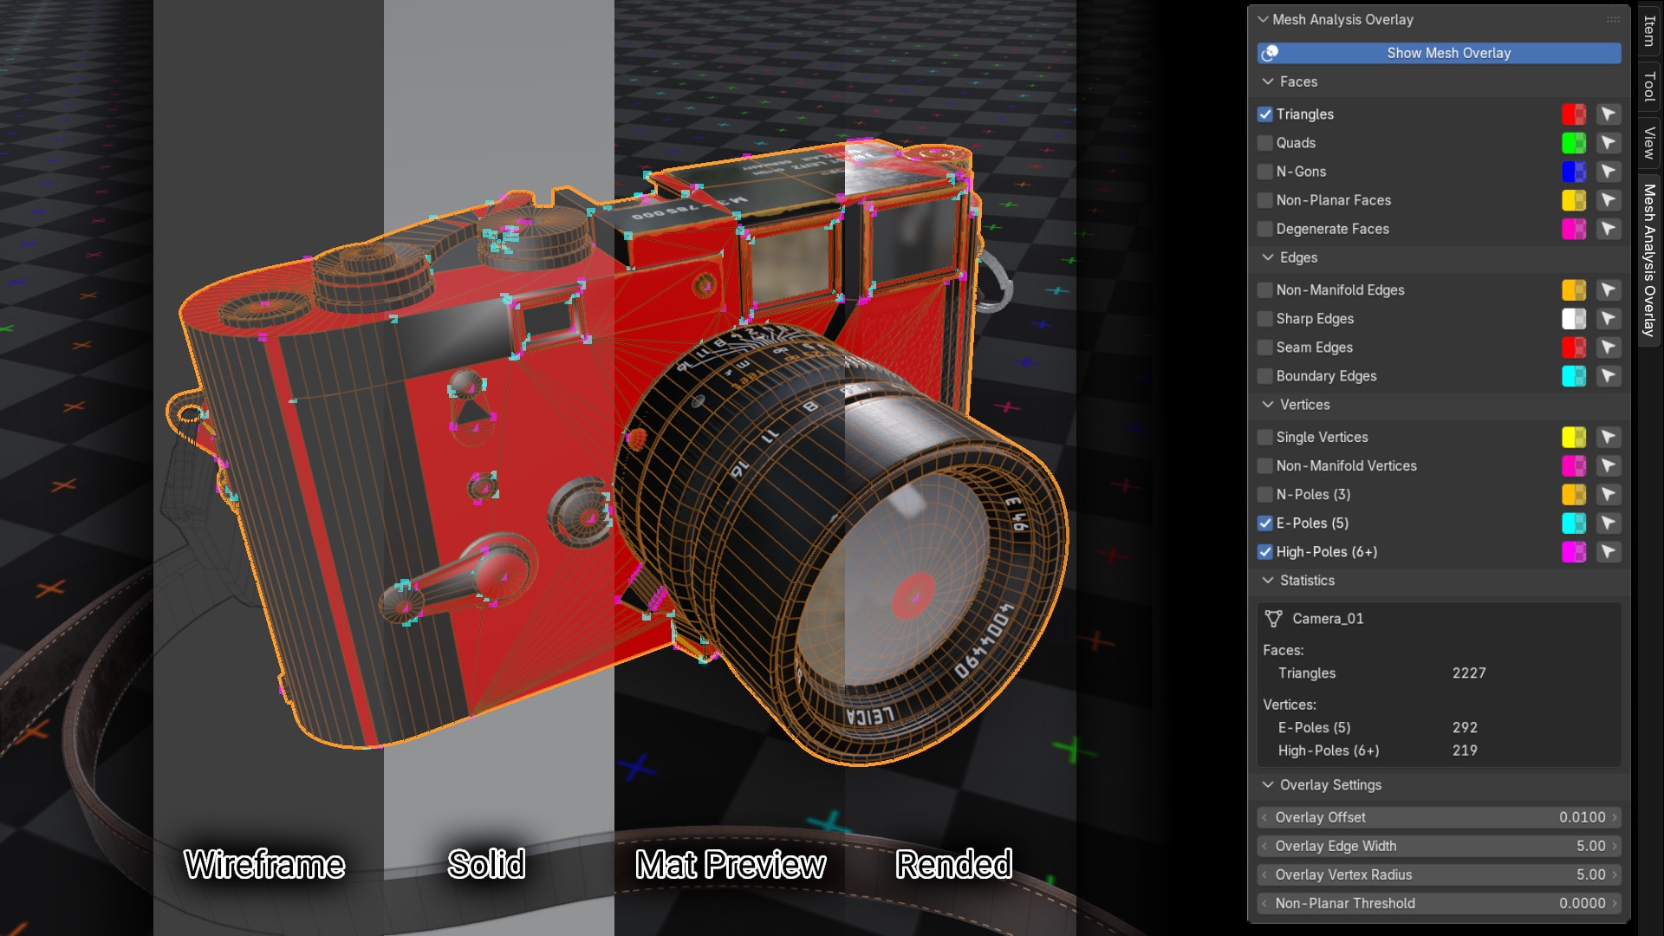Click the overlay icon beside Show Mesh Overlay
The image size is (1664, 936).
1271,53
